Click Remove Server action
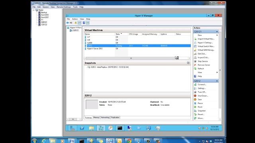This screenshot has height=143, width=255. click(x=204, y=65)
